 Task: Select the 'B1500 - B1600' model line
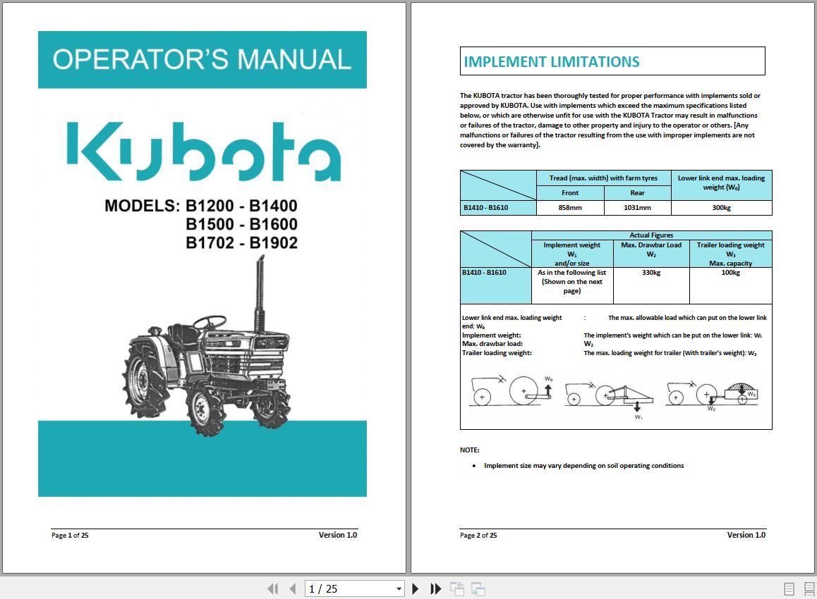tap(242, 224)
